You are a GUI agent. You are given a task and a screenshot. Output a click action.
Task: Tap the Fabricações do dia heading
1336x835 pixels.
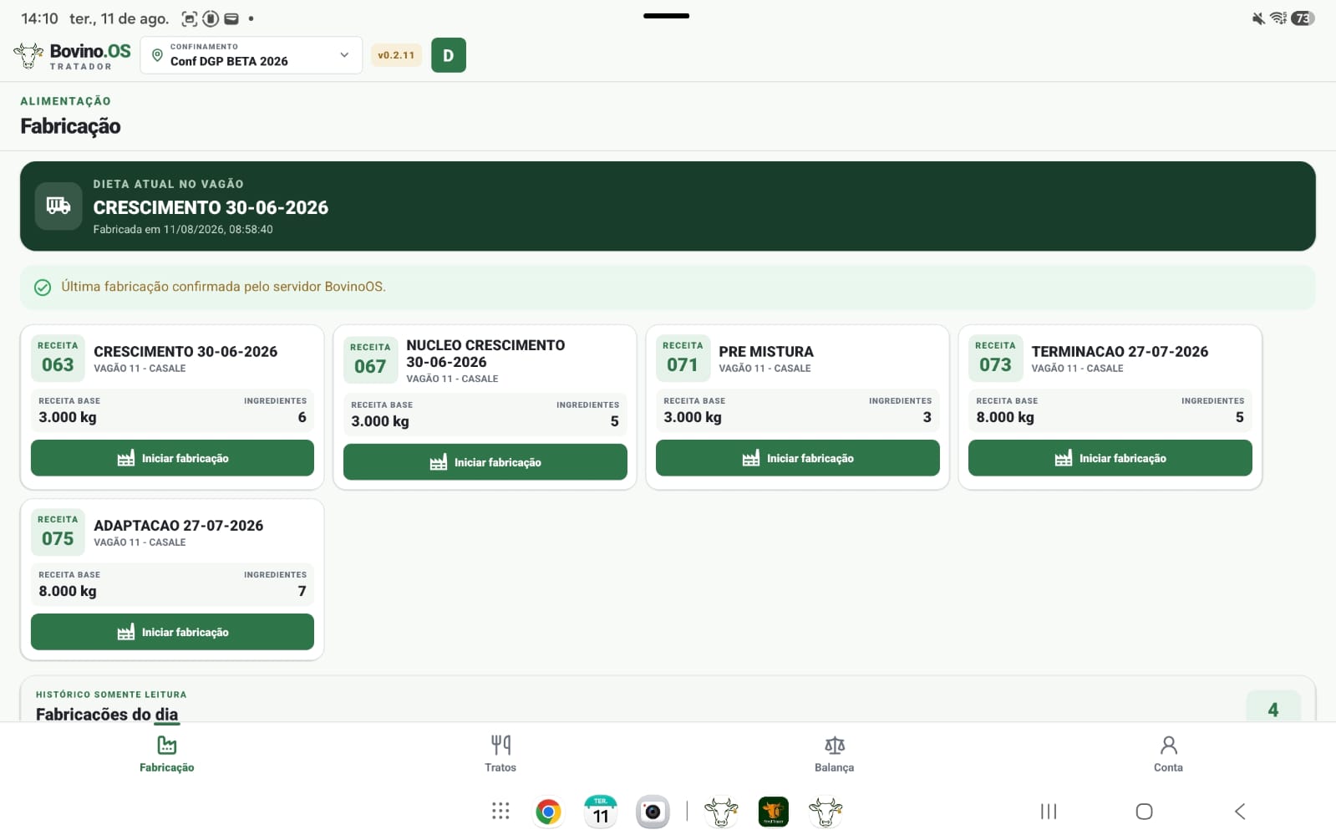(x=107, y=714)
